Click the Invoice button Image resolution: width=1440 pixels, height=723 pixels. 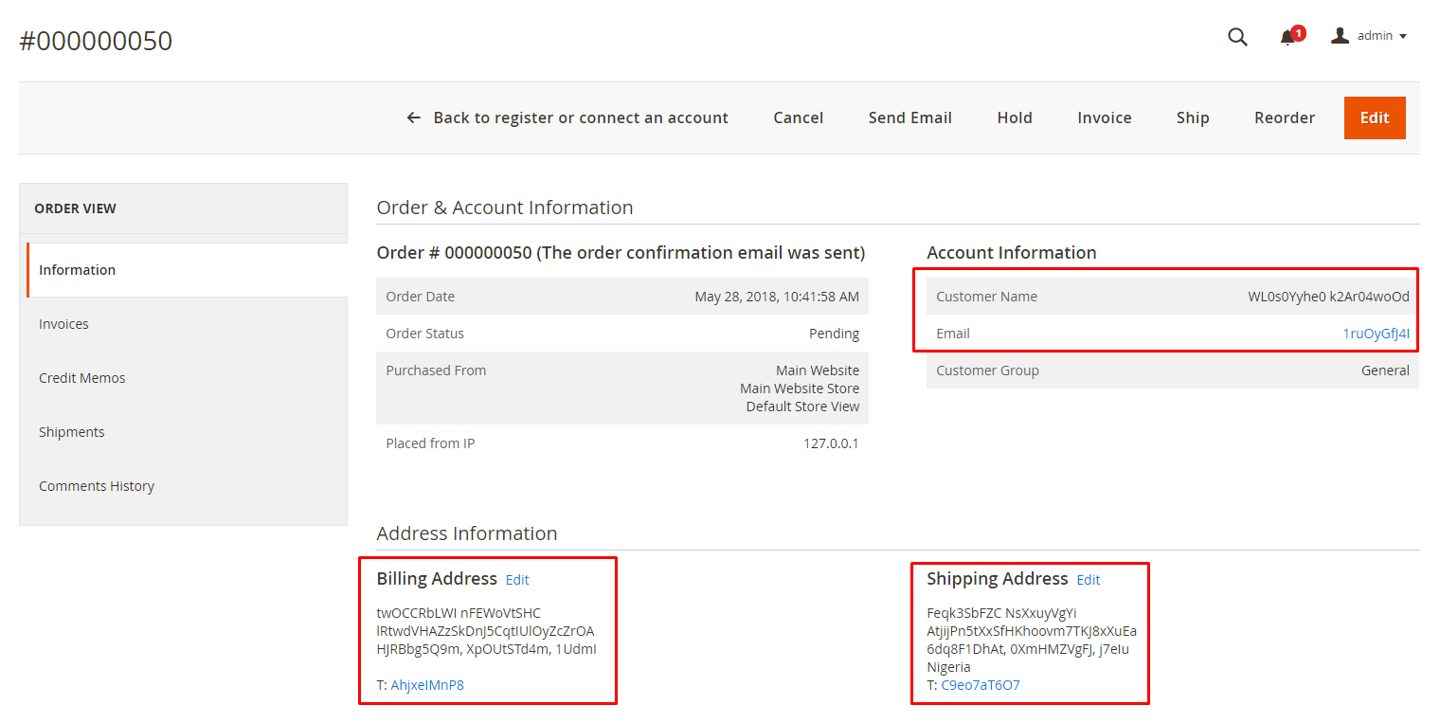click(x=1104, y=117)
